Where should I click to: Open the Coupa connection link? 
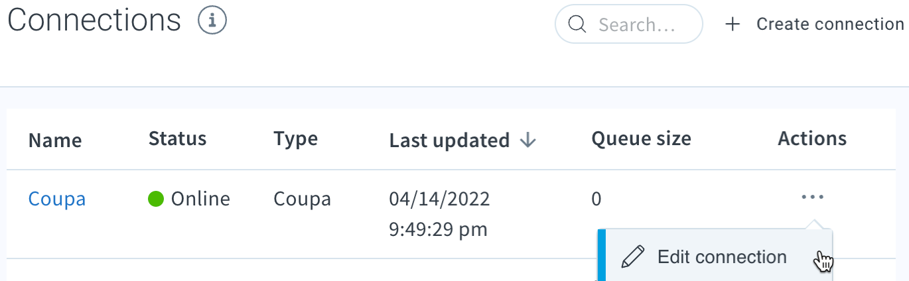coord(57,199)
